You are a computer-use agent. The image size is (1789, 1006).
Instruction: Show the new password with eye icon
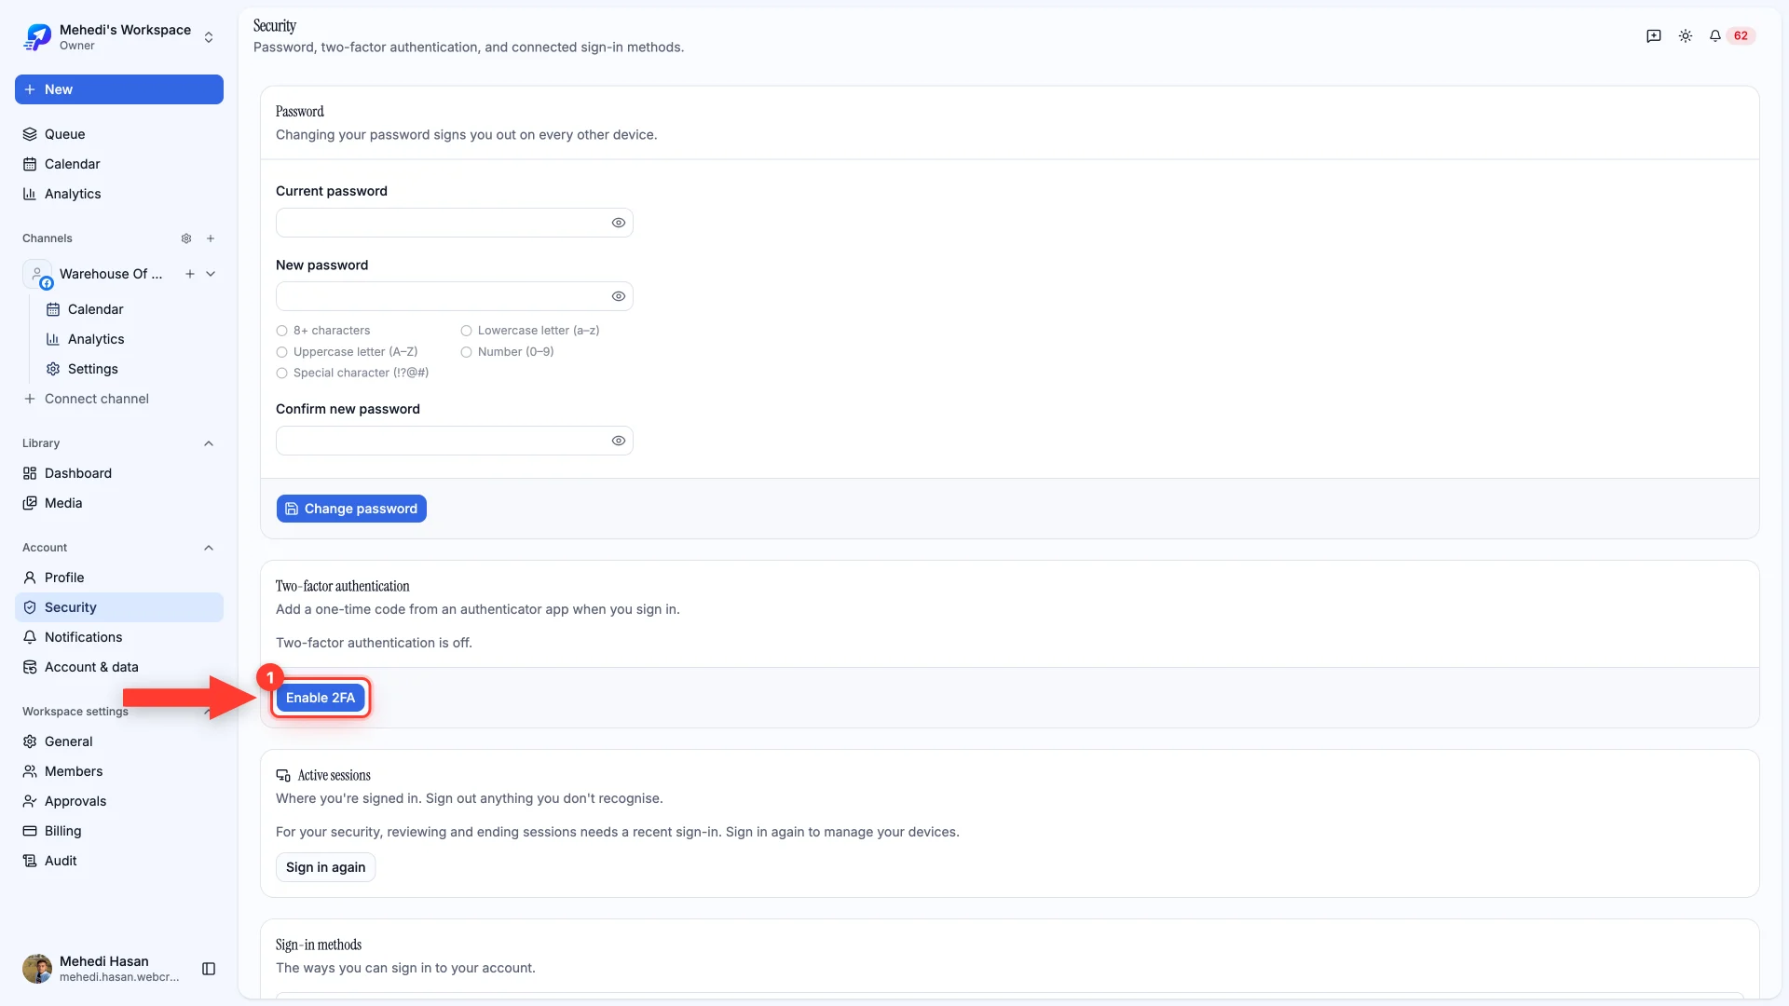coord(619,296)
